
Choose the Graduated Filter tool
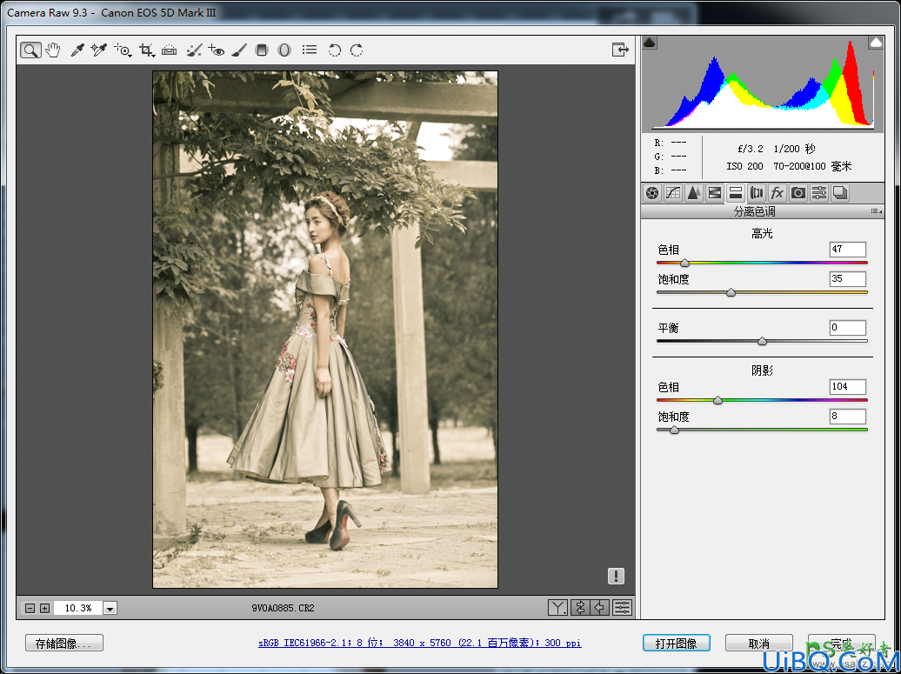coord(262,50)
